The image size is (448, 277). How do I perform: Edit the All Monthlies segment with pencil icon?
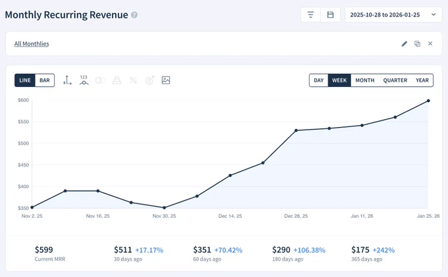point(405,43)
